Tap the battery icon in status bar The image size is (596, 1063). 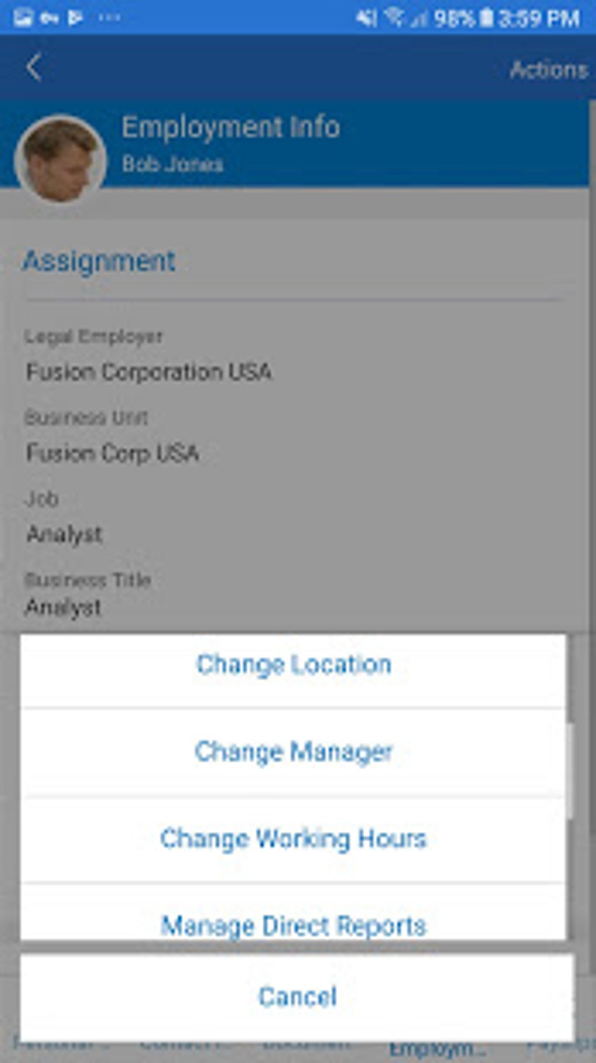(486, 18)
